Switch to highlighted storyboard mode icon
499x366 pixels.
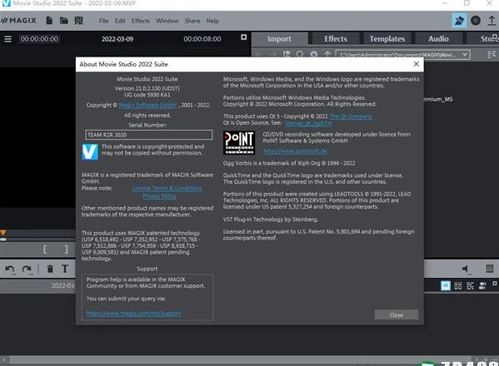tap(446, 285)
